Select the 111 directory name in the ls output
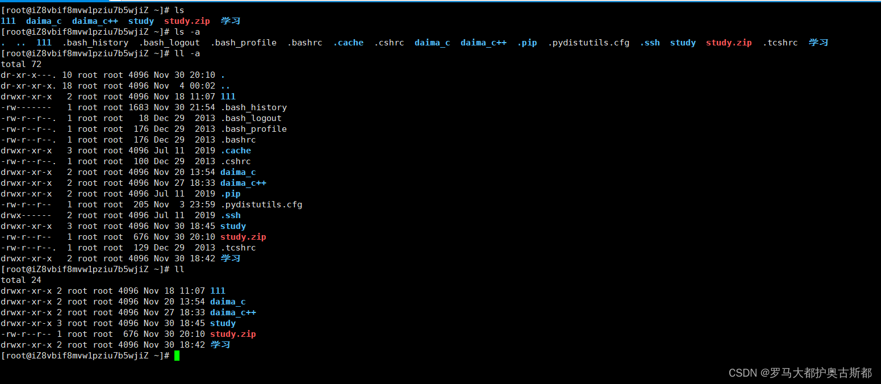Viewport: 881px width, 384px height. (8, 20)
